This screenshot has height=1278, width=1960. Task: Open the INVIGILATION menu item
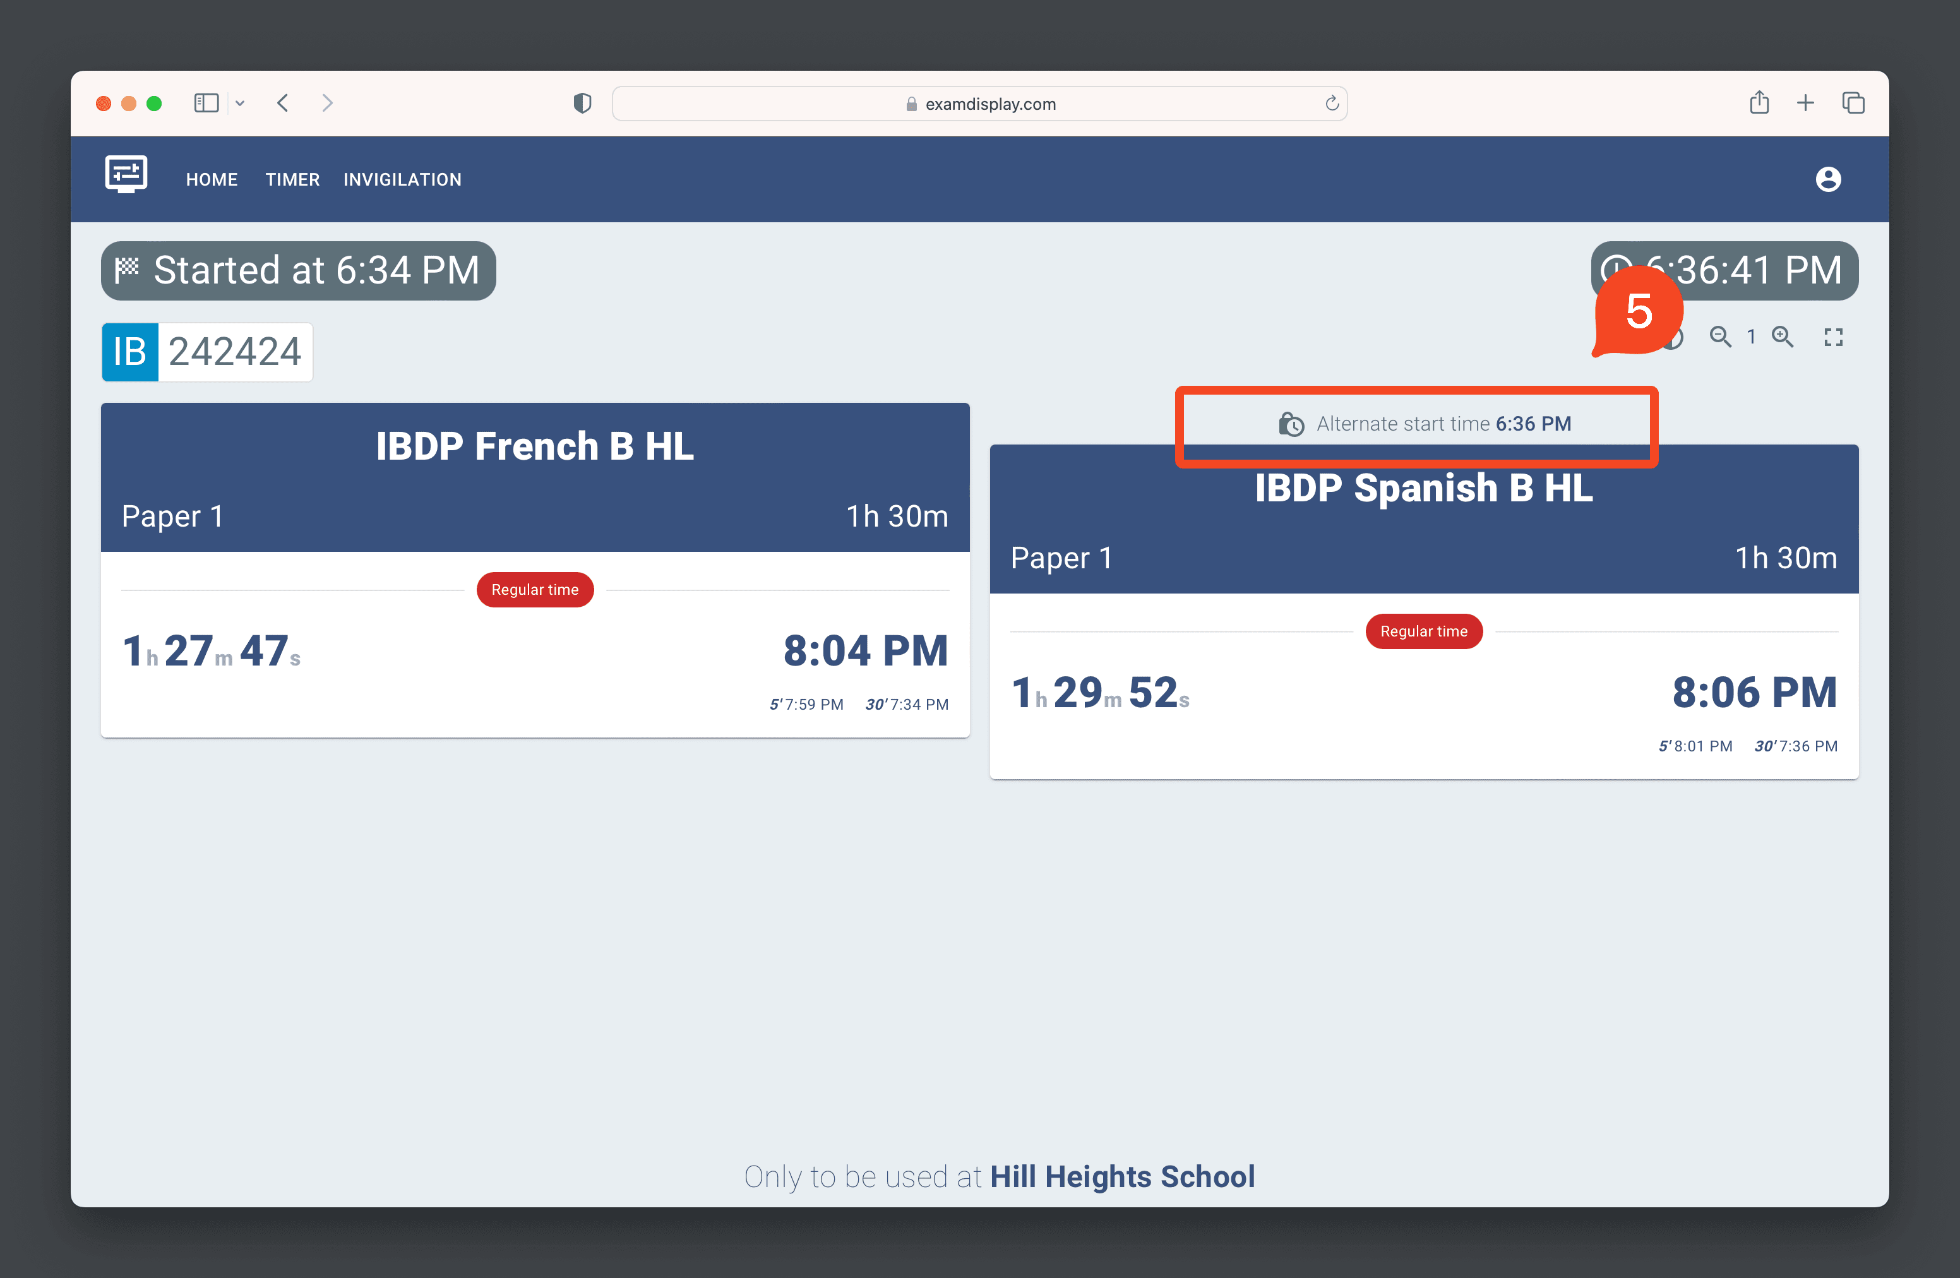(403, 179)
